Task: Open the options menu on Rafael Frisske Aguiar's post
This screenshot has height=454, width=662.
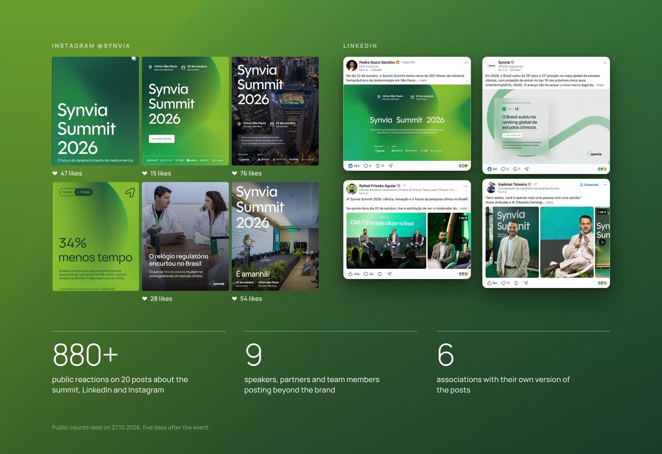Action: point(466,186)
